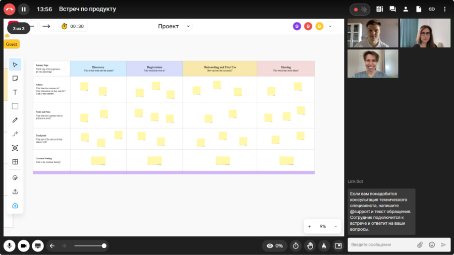Expand the board participants avatar list
The width and height of the screenshot is (454, 255).
330,26
